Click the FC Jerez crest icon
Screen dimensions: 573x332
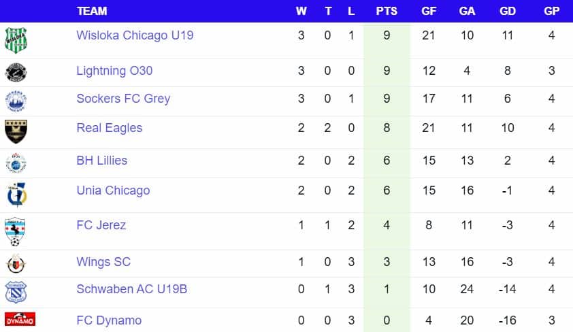click(x=16, y=231)
